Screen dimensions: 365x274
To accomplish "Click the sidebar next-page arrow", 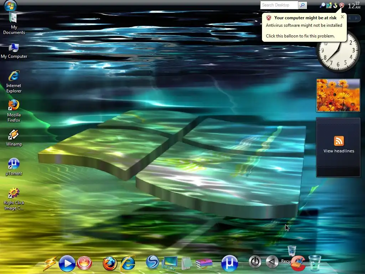I will pos(356,18).
